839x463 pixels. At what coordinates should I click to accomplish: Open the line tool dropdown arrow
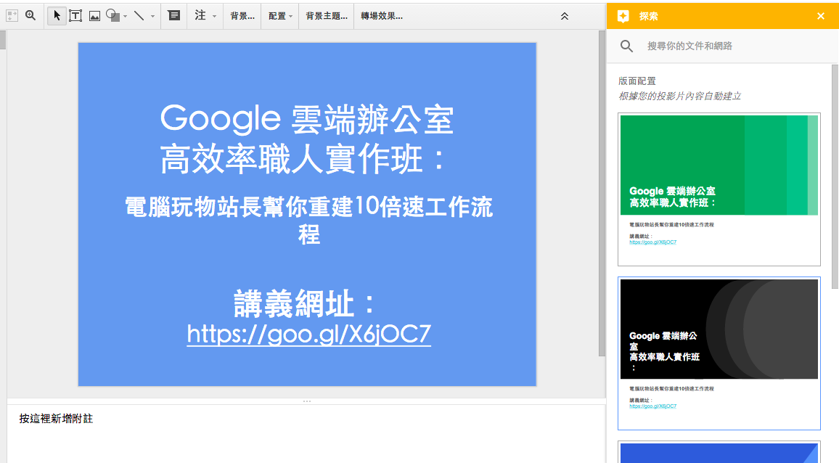click(x=152, y=17)
